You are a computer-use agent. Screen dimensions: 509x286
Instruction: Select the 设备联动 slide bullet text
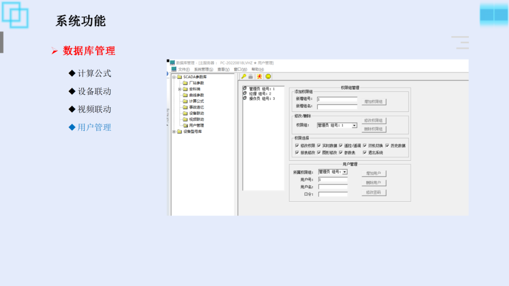pos(94,91)
